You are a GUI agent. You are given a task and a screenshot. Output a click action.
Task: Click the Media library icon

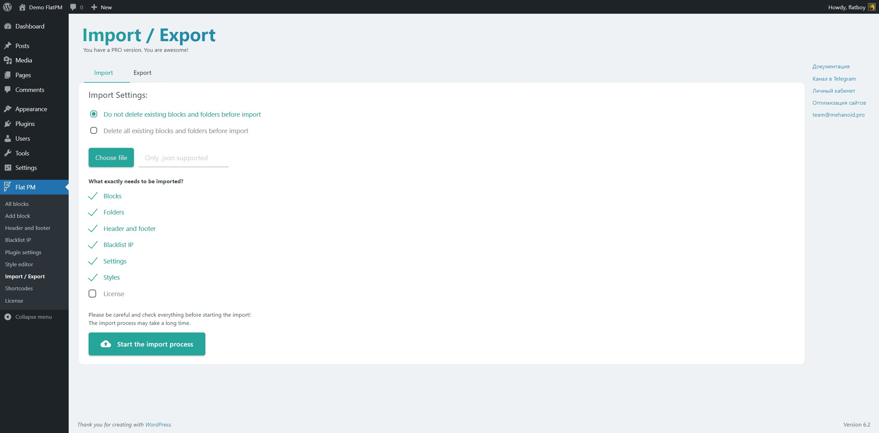click(x=8, y=60)
